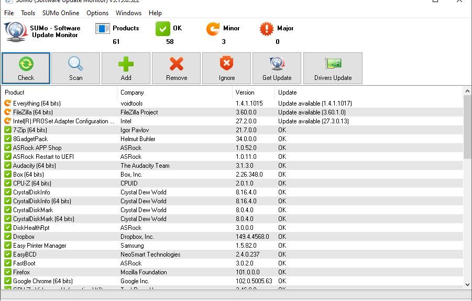Click the scrollbar up arrow
The width and height of the screenshot is (472, 301).
point(467,91)
